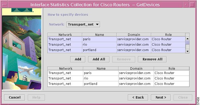Image resolution: width=200 pixels, height=105 pixels.
Task: Click the Add All button
Action: pos(99,59)
